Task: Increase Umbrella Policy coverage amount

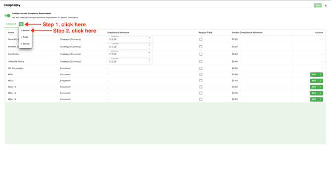Action: (150, 60)
